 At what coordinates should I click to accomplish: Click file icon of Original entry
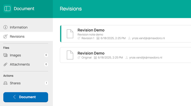pos(70,55)
